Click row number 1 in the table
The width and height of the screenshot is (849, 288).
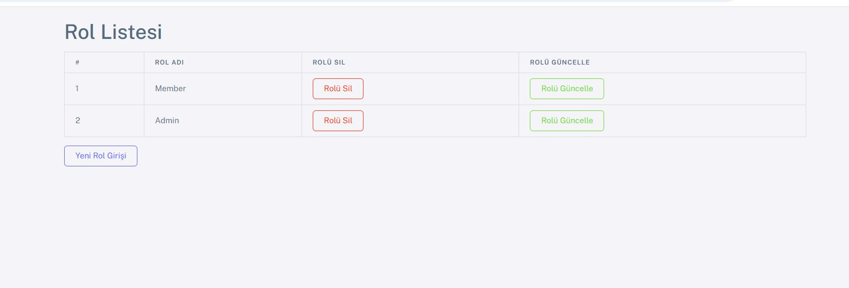coord(77,89)
